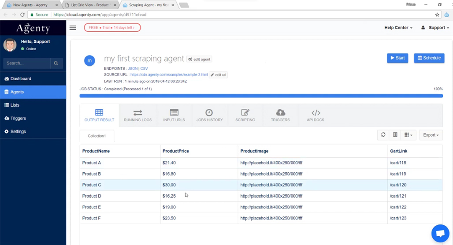
Task: Open a new browser tab
Action: point(184,5)
